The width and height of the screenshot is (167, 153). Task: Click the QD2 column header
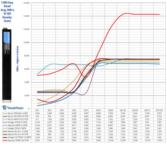(x=50, y=110)
